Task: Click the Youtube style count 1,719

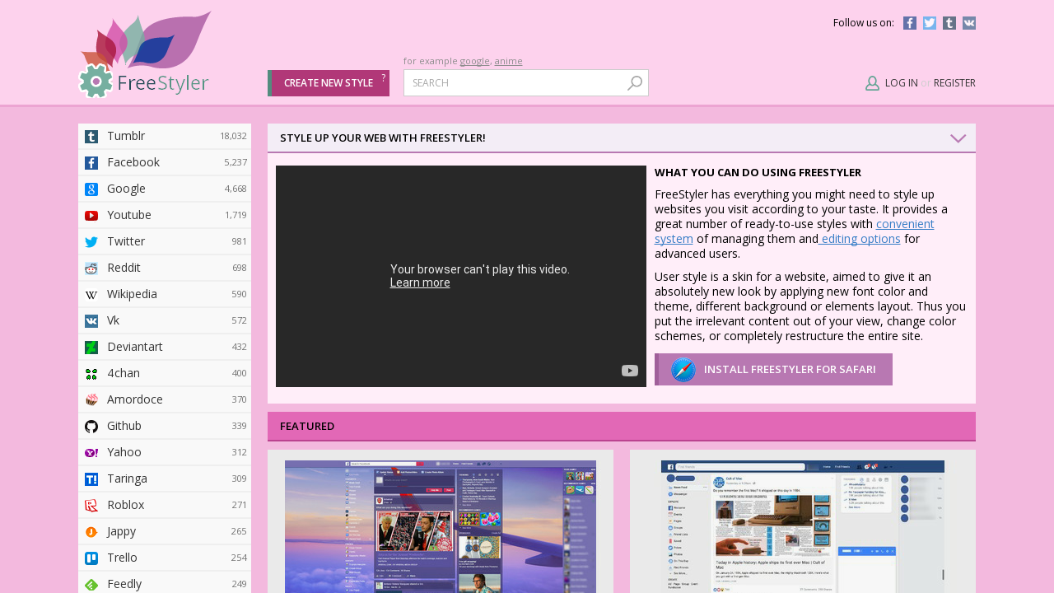Action: click(236, 216)
